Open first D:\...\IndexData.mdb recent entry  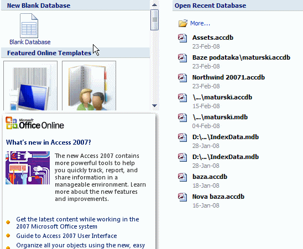pyautogui.click(x=226, y=137)
